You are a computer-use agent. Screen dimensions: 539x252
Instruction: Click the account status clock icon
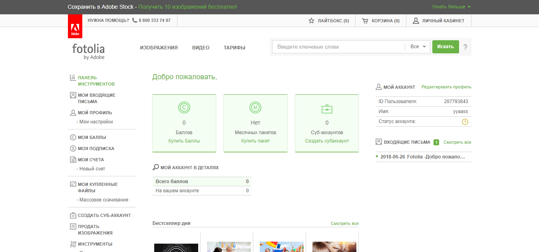[465, 122]
